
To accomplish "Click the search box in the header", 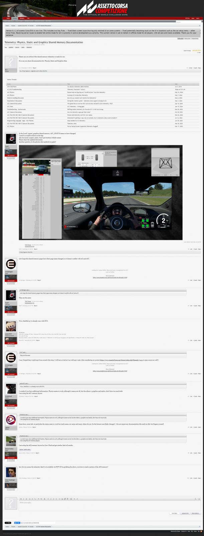I will [x=189, y=22].
